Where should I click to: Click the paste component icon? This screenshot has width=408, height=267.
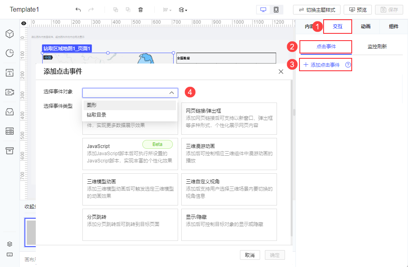[128, 10]
